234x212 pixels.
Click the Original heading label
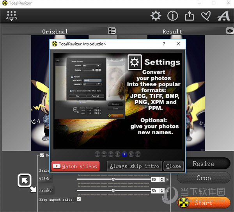click(55, 32)
